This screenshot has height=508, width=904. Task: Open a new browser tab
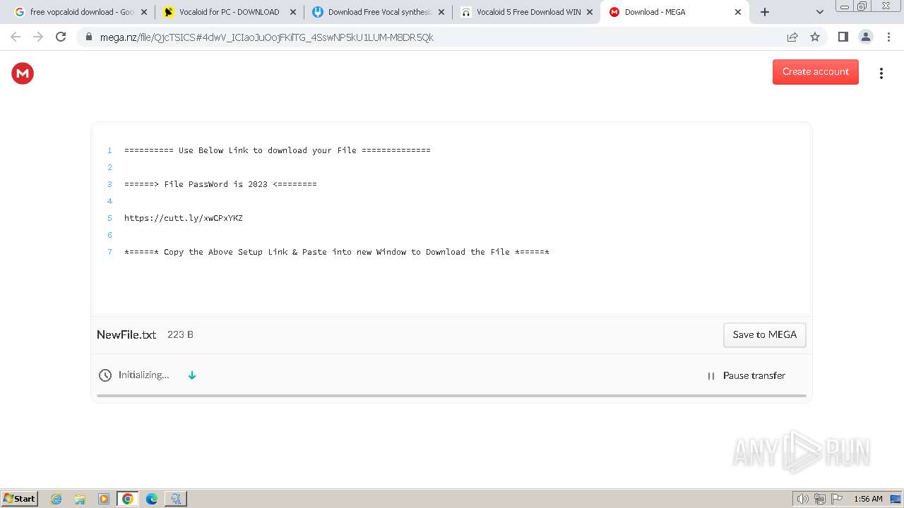[765, 12]
